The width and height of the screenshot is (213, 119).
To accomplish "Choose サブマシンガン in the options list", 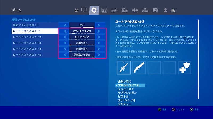I will tap(127, 93).
